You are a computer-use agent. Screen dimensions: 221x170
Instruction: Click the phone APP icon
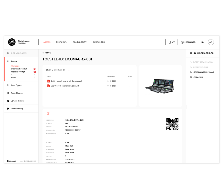tap(170, 42)
